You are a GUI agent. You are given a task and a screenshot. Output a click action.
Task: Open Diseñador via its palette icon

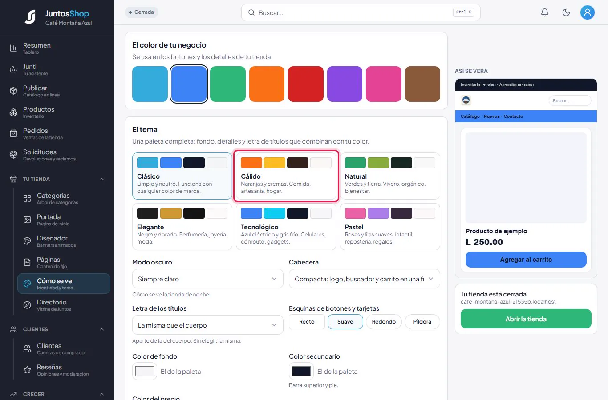pyautogui.click(x=27, y=241)
